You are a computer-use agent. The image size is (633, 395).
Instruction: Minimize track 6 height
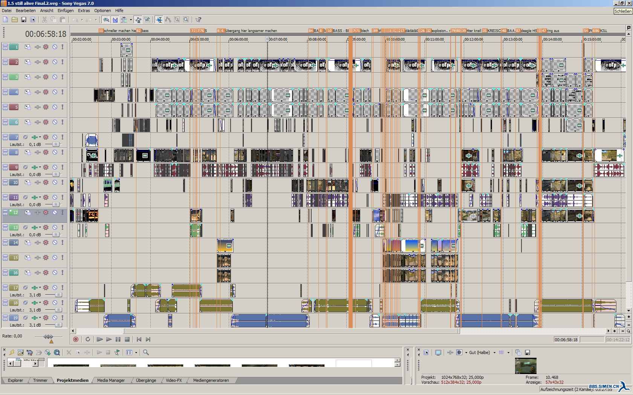pos(5,121)
